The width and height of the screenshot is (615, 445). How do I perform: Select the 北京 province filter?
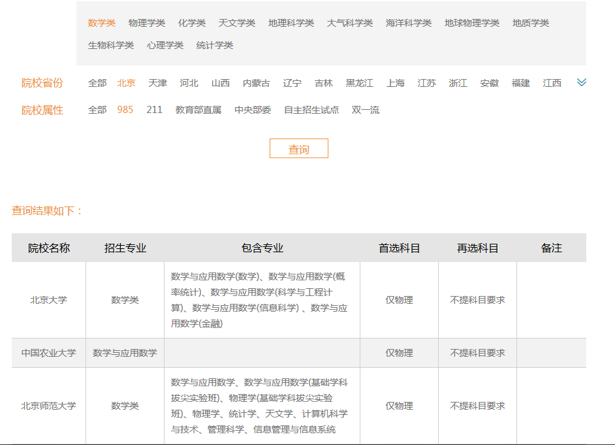click(126, 83)
